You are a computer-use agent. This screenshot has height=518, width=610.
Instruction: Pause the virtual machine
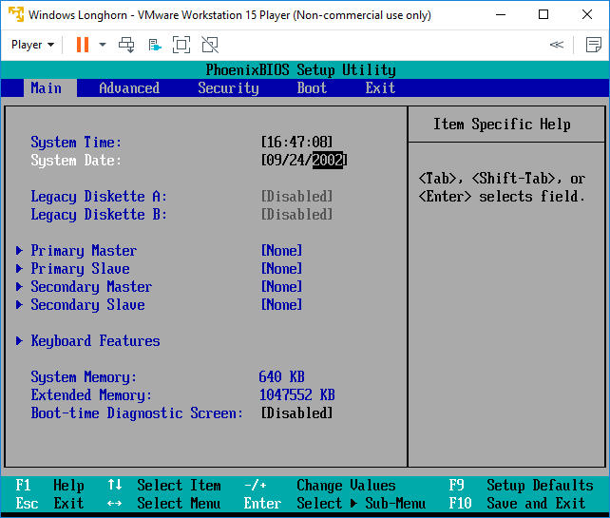click(x=83, y=45)
